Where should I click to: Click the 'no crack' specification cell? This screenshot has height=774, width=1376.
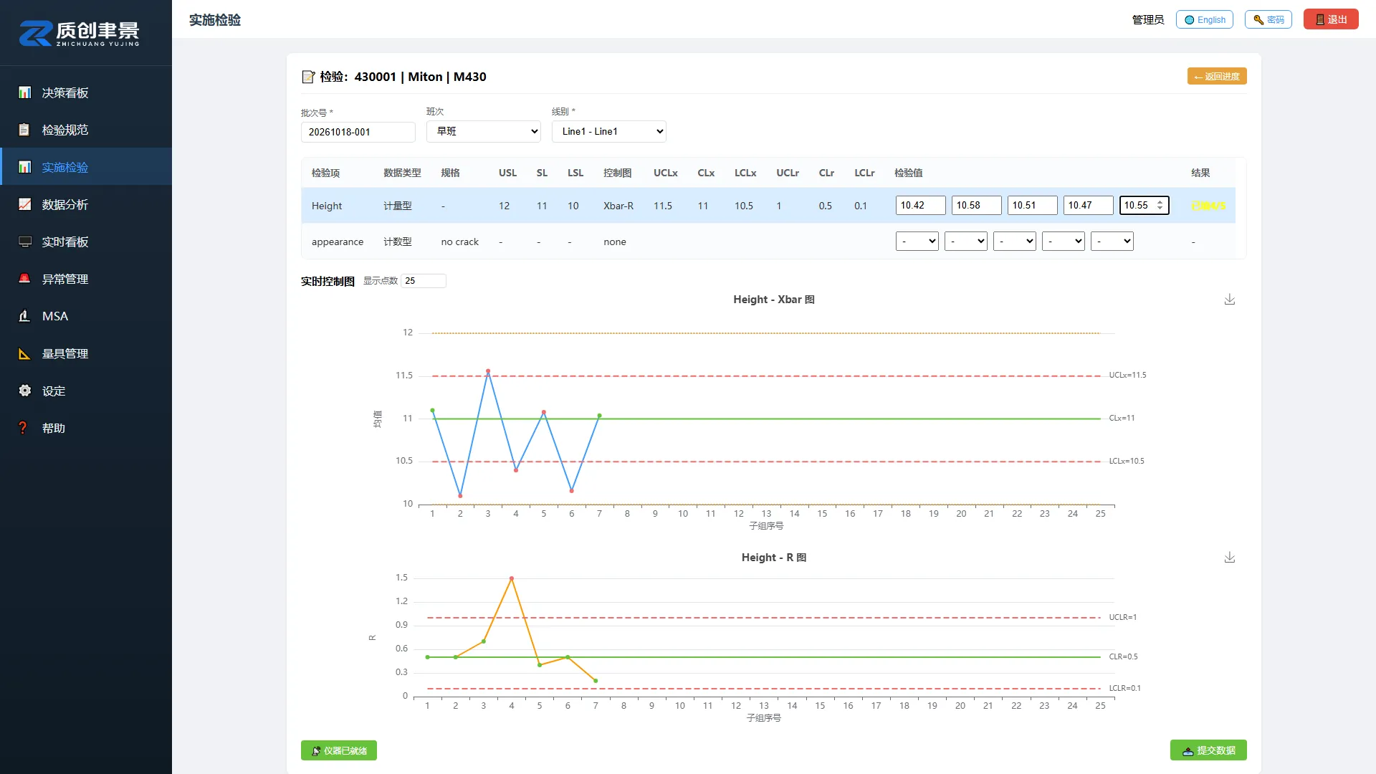tap(460, 242)
